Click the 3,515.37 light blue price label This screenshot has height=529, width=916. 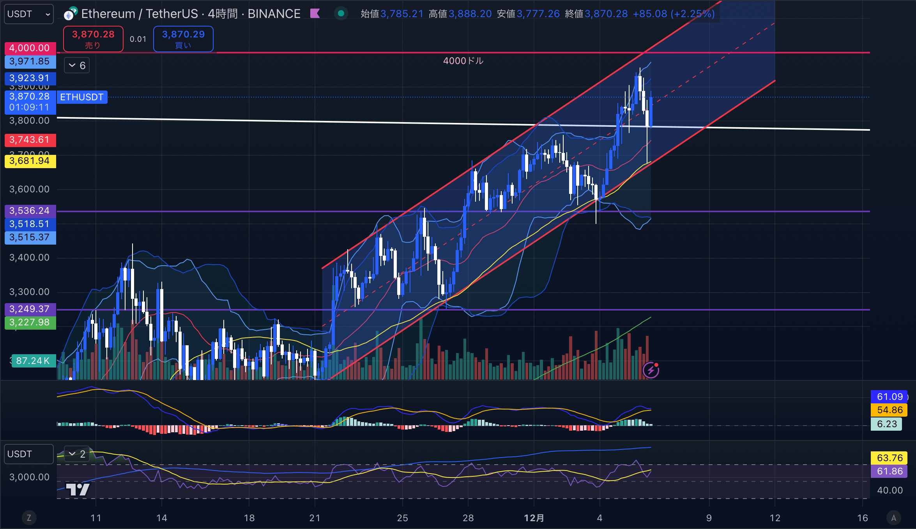30,238
